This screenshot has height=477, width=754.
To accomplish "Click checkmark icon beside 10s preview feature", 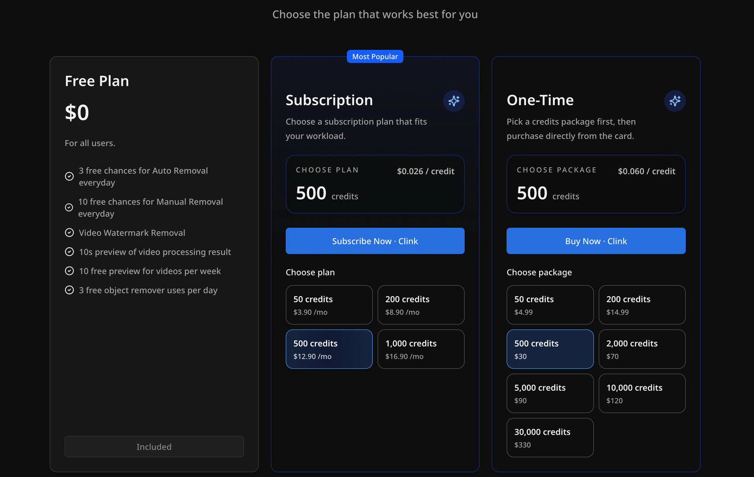I will (x=69, y=252).
